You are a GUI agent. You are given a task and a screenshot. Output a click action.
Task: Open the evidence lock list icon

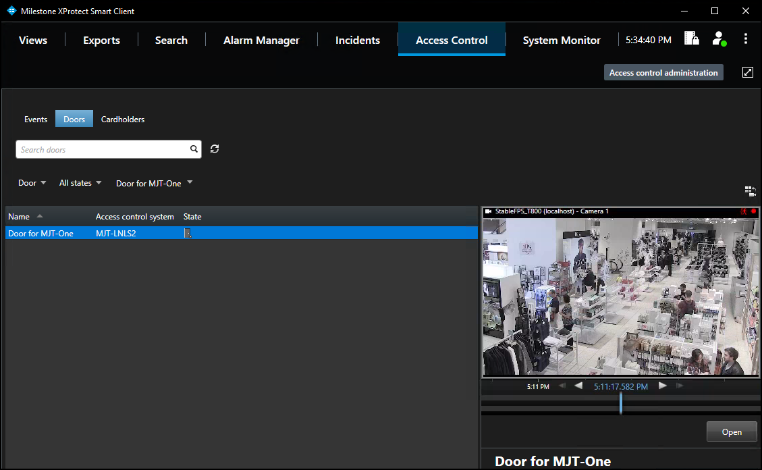click(691, 38)
